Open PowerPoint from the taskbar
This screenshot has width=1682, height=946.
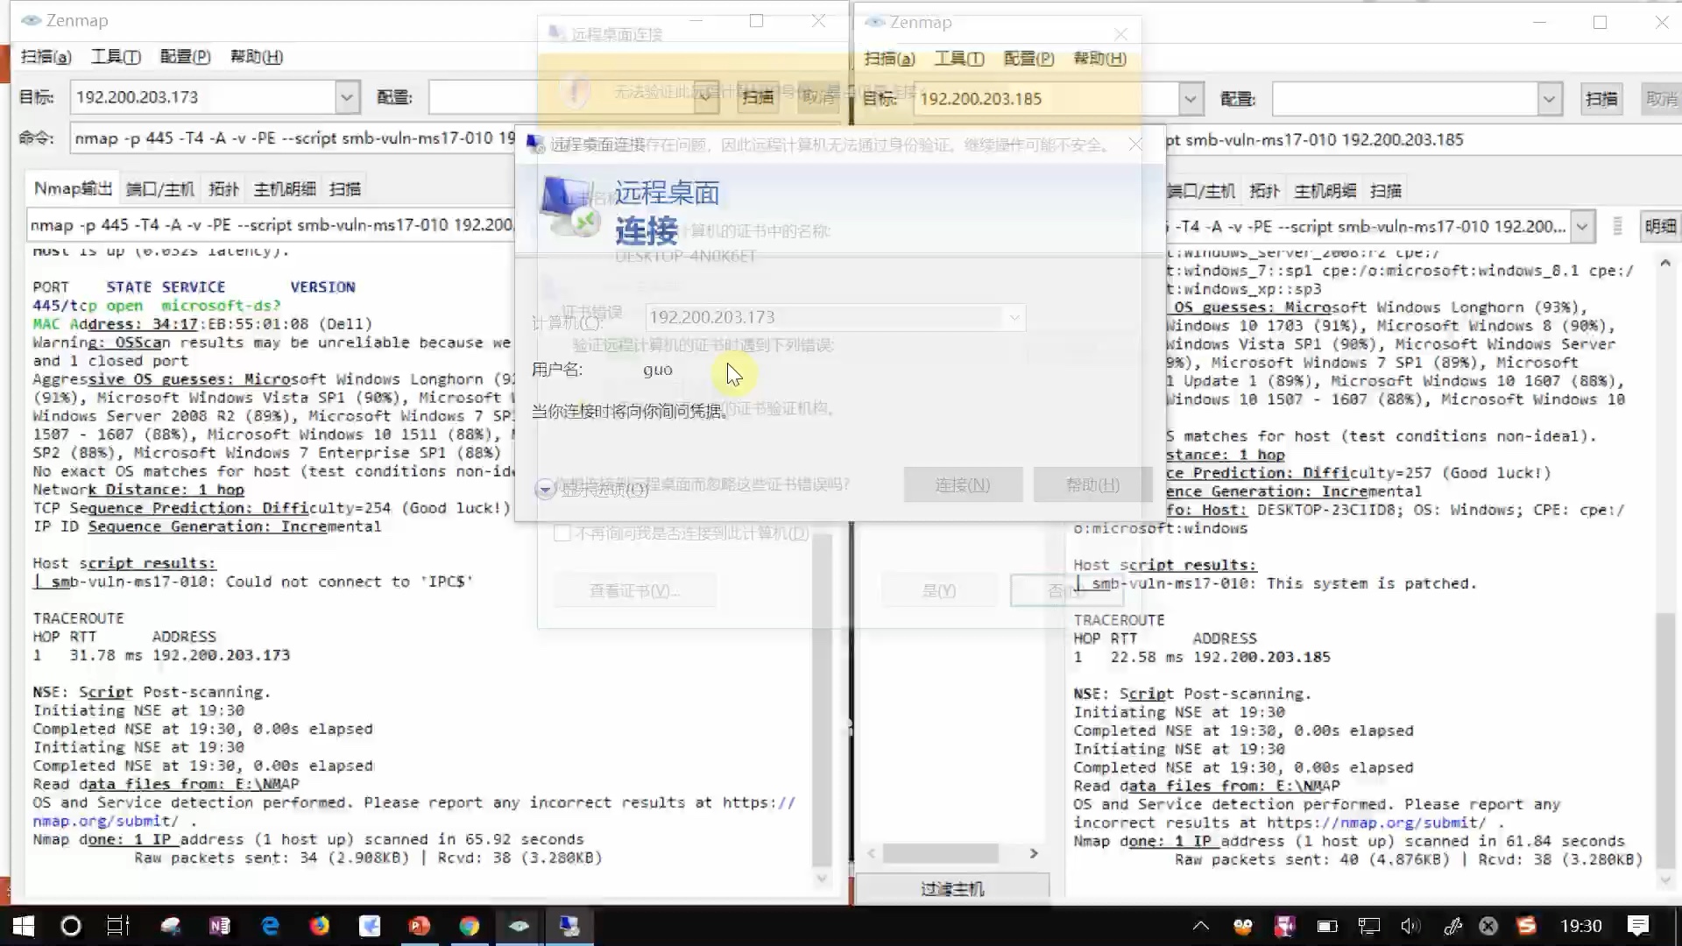click(x=420, y=926)
